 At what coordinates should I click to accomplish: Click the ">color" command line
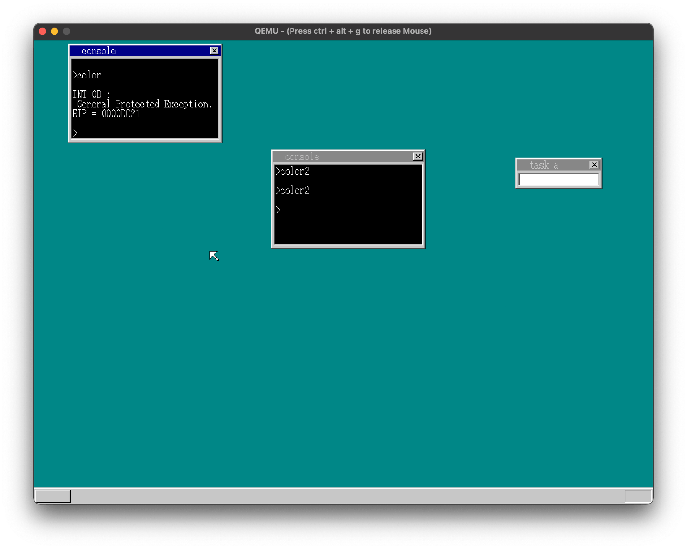(87, 75)
